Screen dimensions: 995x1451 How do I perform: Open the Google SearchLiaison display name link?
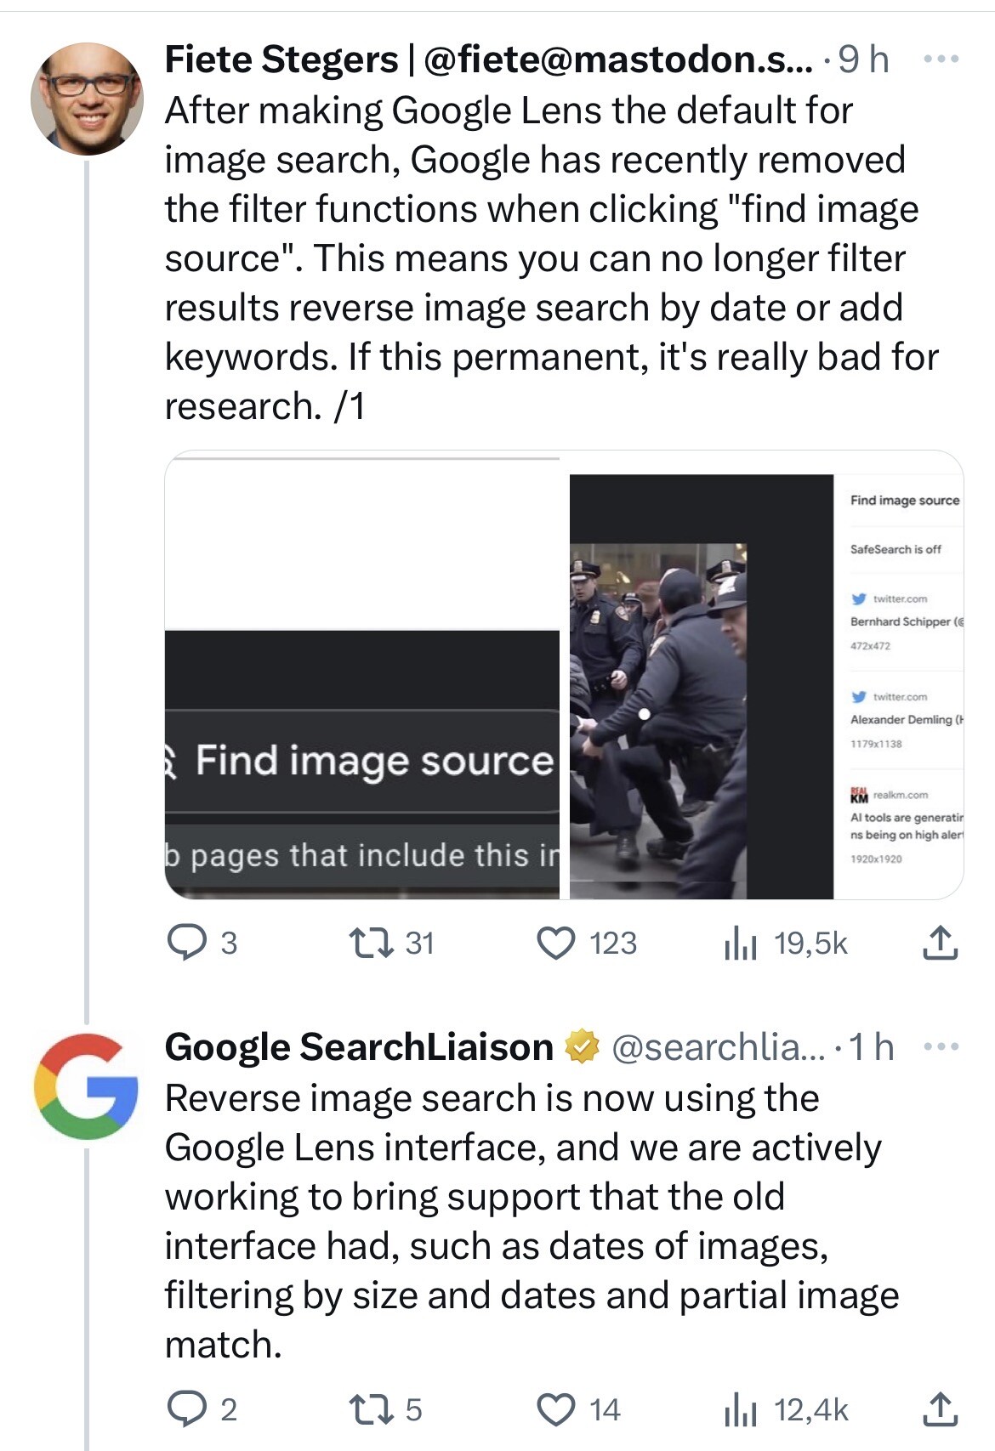359,1046
